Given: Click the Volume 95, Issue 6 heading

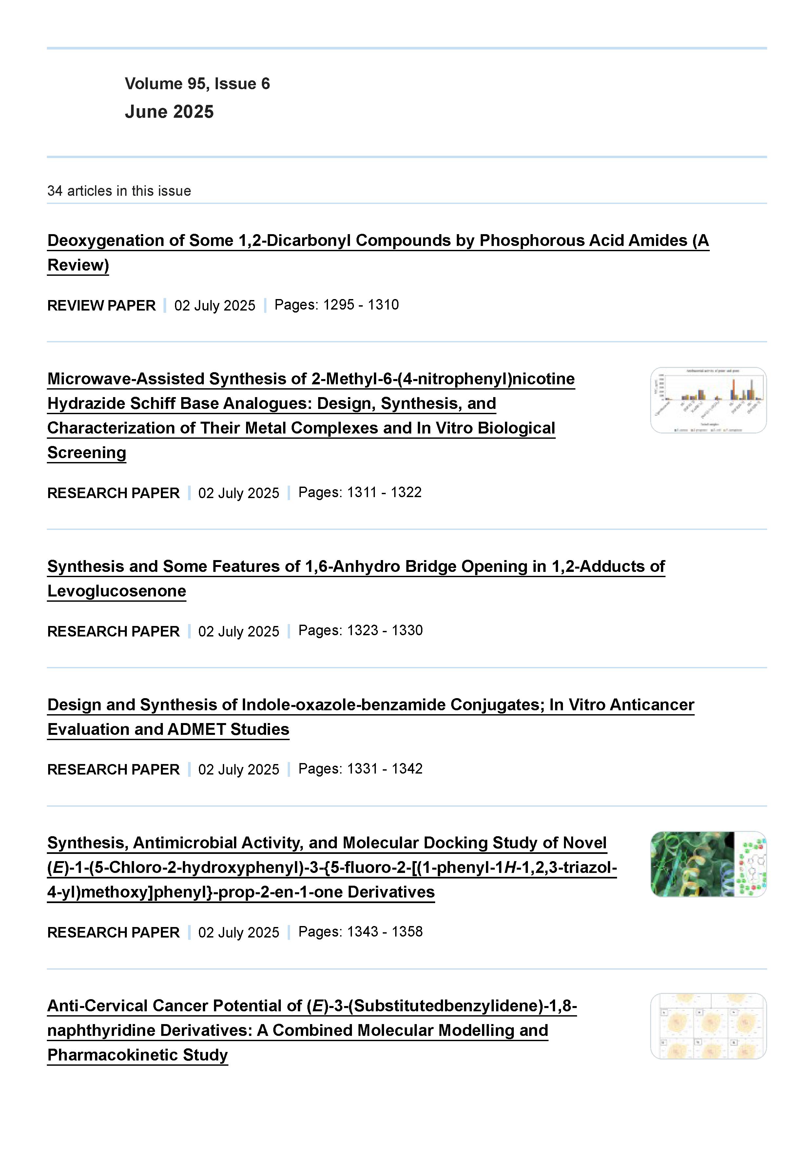Looking at the screenshot, I should click(197, 84).
